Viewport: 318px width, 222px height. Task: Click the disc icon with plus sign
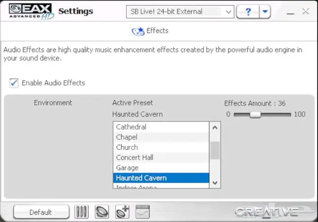click(122, 212)
